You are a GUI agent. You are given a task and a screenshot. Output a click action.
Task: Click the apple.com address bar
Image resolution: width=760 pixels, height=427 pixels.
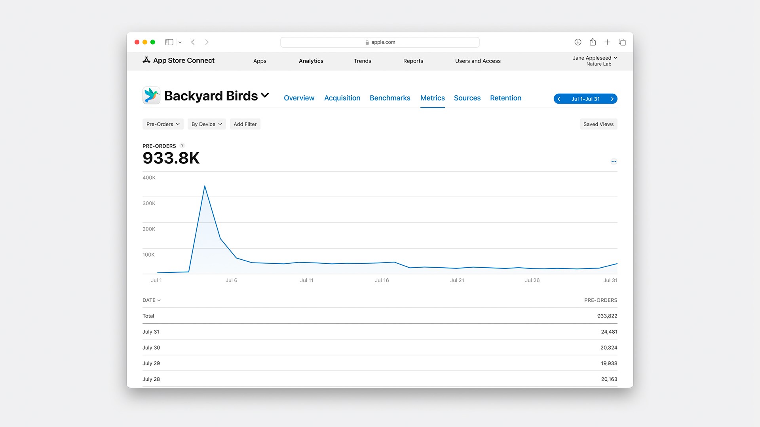(380, 42)
